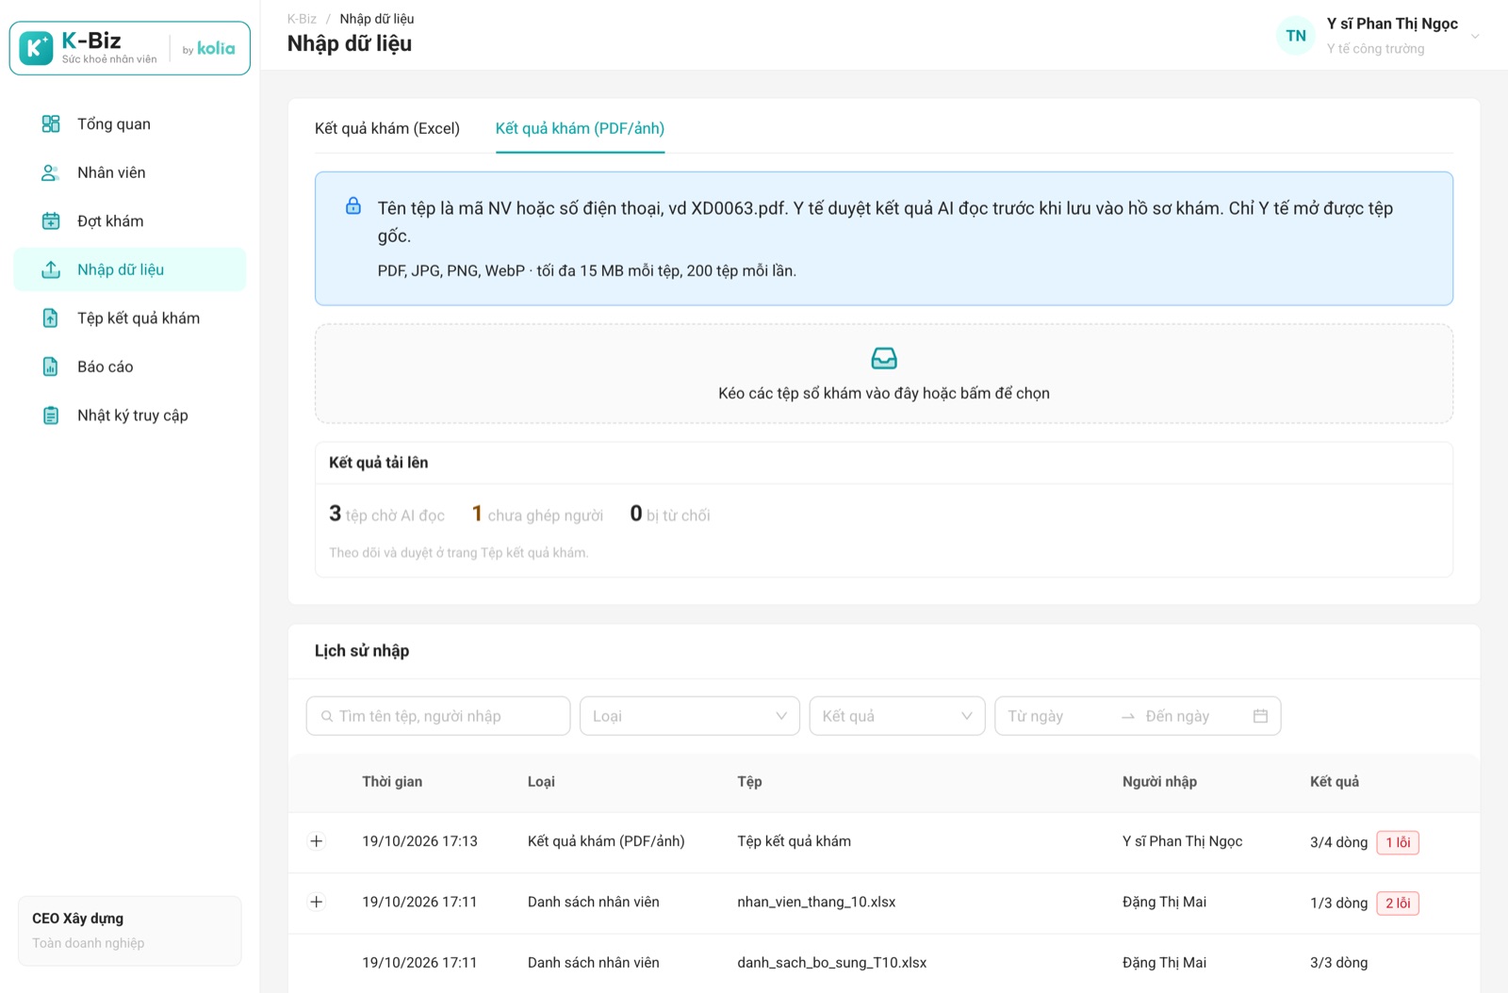Go to Tổng quan in the sidebar
The width and height of the screenshot is (1508, 993).
coord(130,123)
